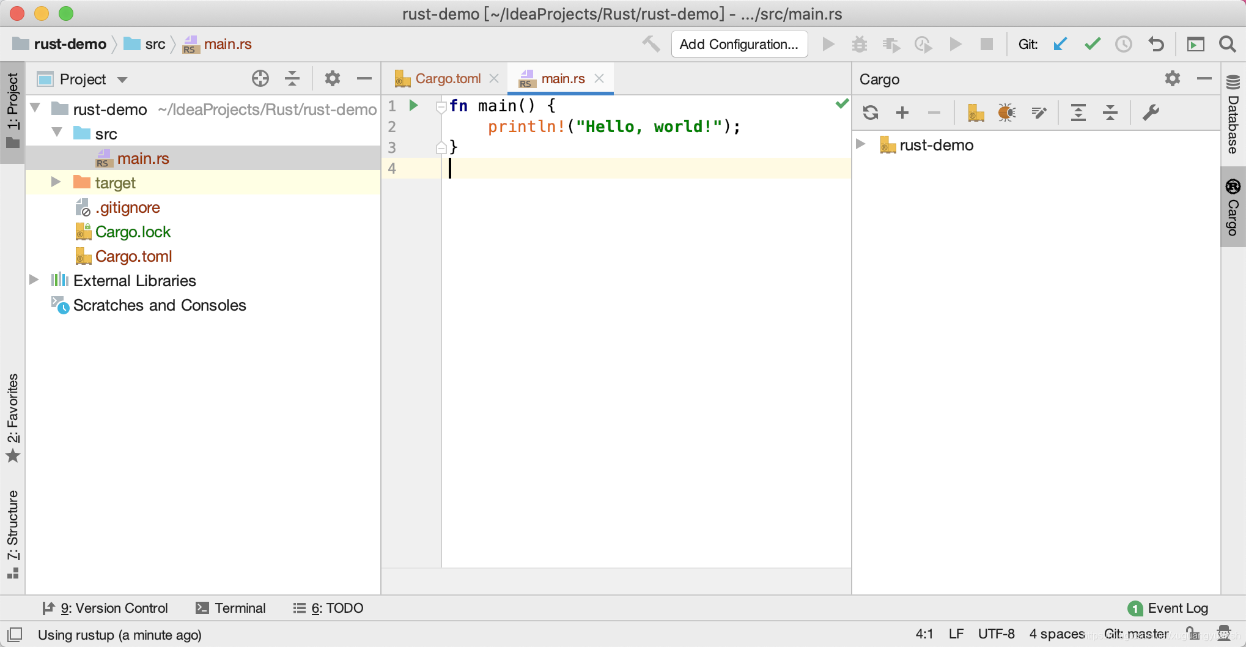Open Project panel gear options
This screenshot has height=647, width=1246.
[333, 79]
